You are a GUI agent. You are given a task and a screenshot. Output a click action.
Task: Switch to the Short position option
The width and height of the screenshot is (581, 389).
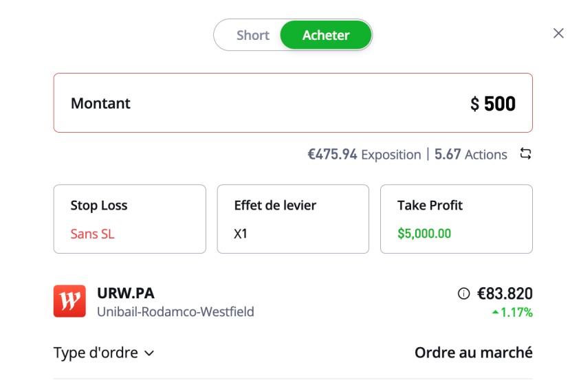(x=252, y=35)
